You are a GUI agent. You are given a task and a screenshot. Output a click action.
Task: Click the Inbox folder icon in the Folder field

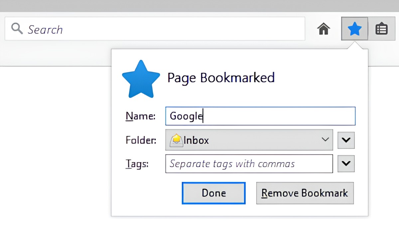176,140
